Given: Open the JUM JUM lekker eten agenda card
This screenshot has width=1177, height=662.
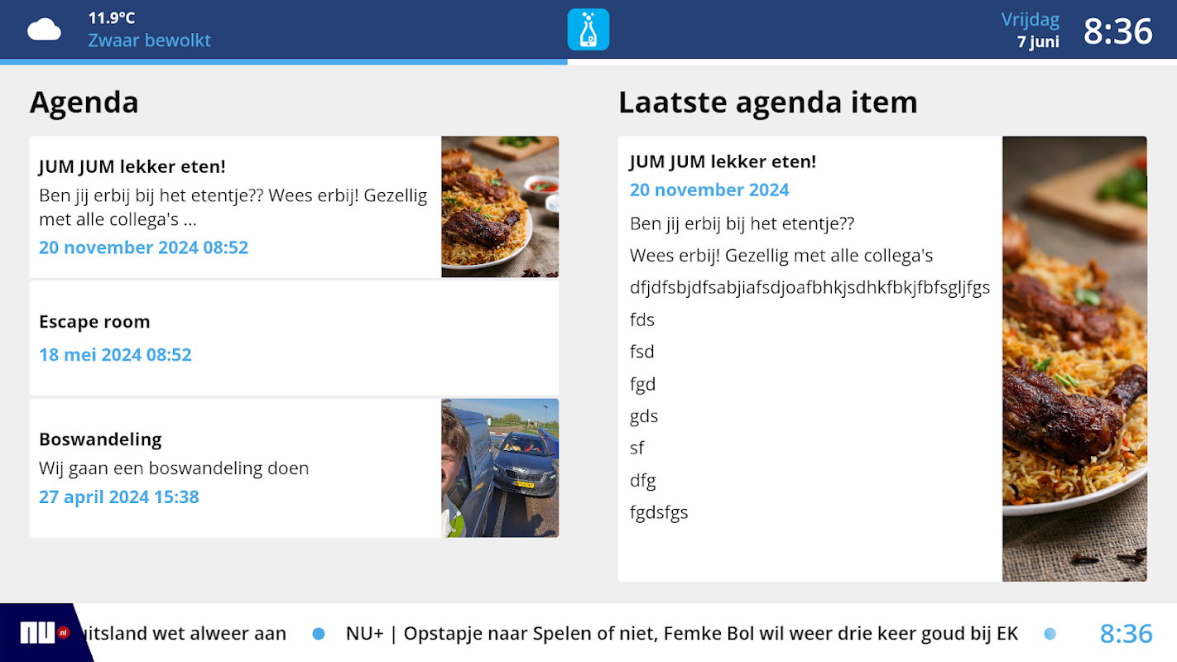Looking at the screenshot, I should tap(294, 207).
